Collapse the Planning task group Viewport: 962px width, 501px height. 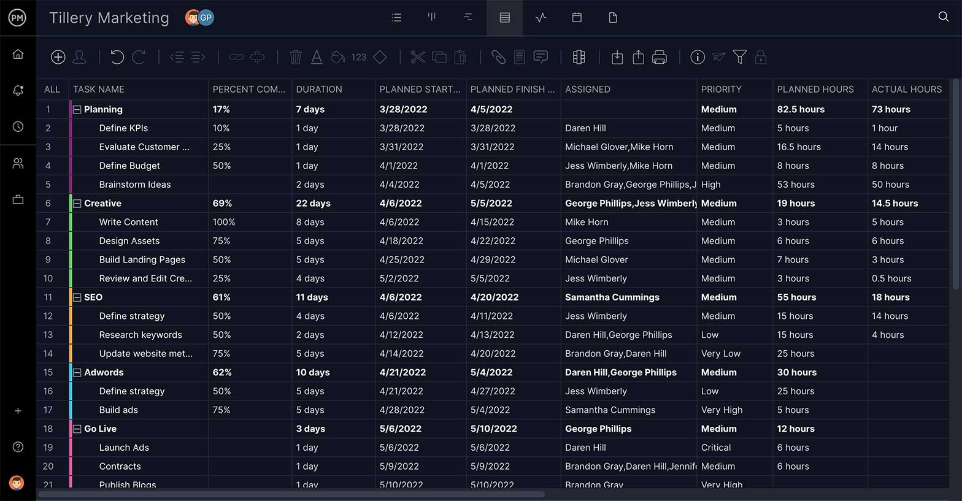point(77,110)
